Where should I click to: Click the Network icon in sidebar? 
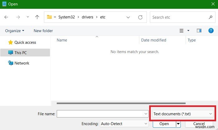[11, 63]
